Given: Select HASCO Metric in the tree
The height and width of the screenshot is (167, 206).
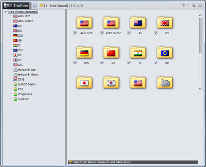Looking at the screenshot, I should click(27, 84).
